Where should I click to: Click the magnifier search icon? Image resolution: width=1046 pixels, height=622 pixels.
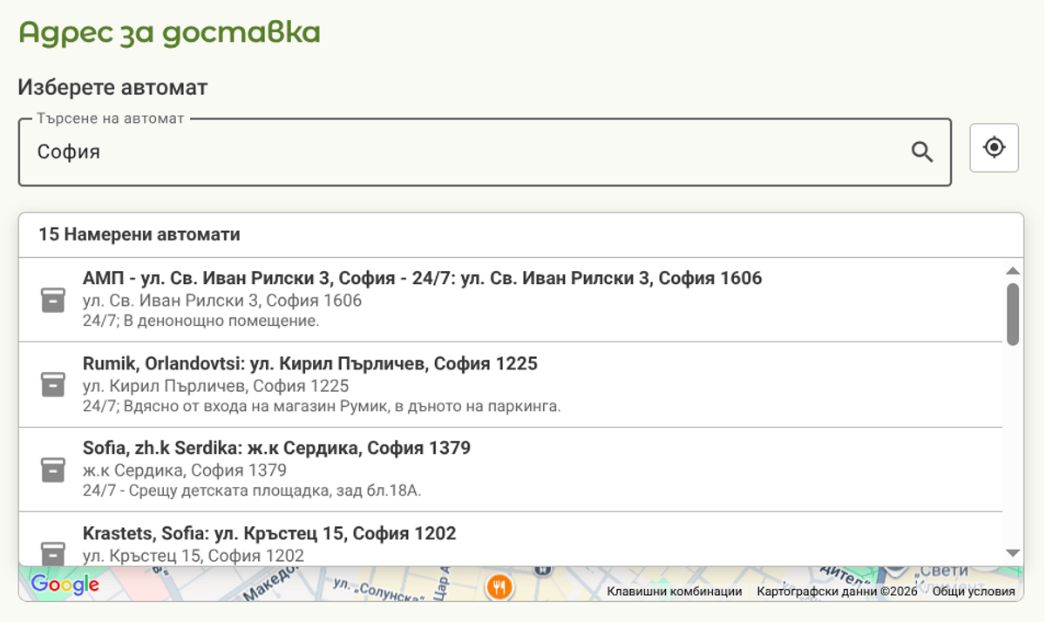[x=921, y=152]
